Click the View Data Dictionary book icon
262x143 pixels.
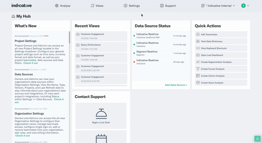[198, 41]
